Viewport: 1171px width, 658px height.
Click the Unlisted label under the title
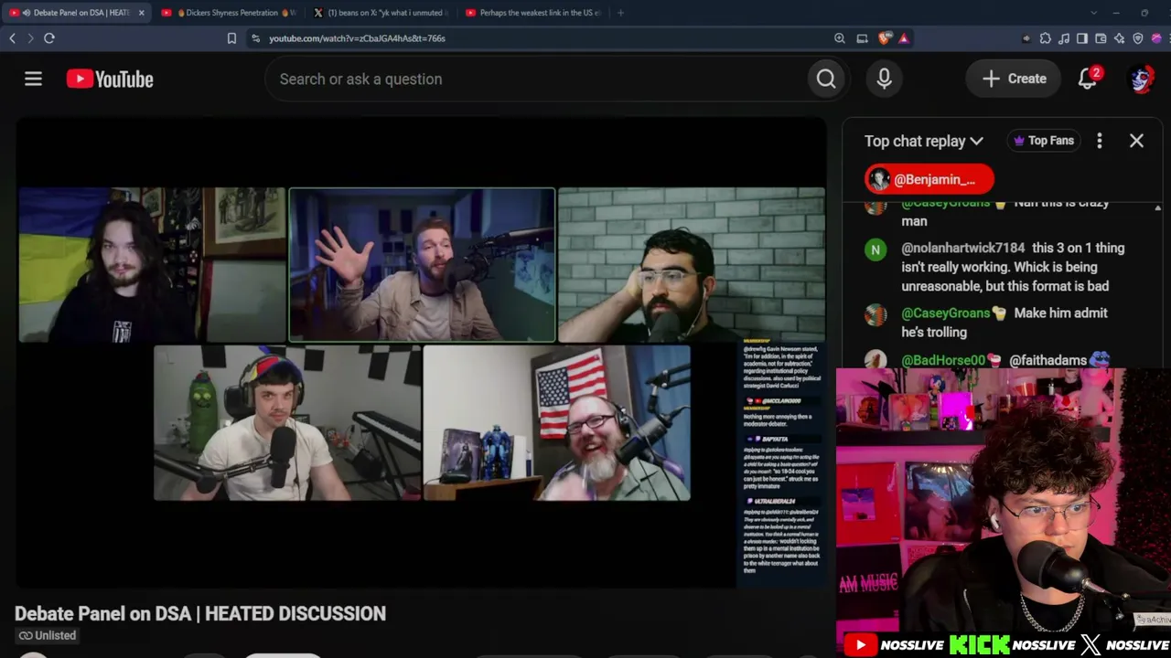coord(48,636)
